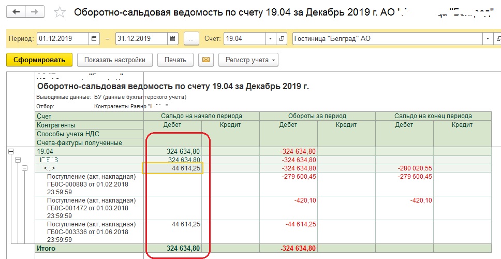Click end date field 31.12.2019

coord(141,39)
